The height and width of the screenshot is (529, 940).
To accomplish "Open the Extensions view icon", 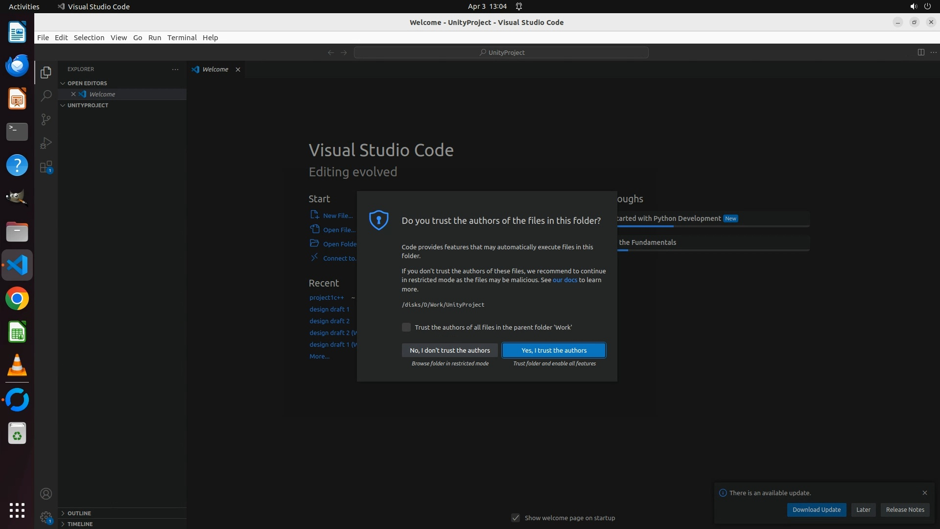I will coord(46,167).
